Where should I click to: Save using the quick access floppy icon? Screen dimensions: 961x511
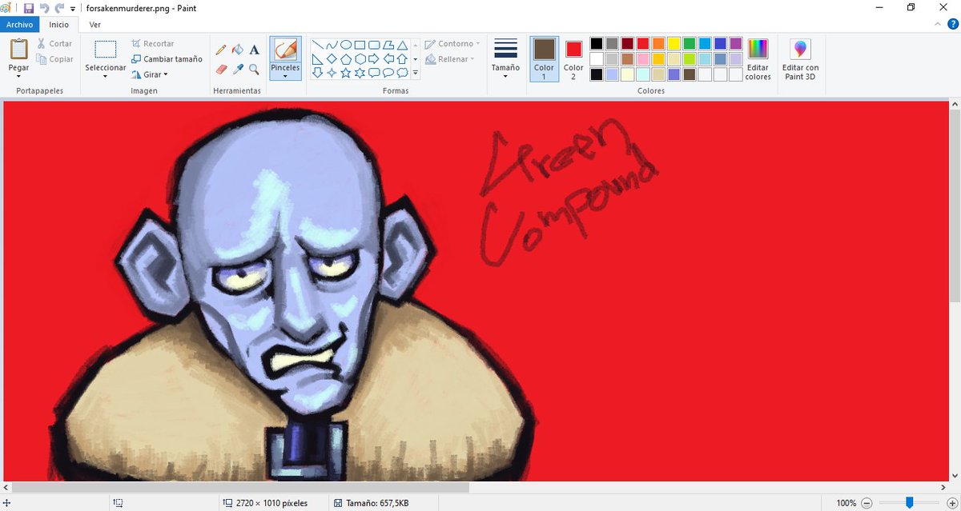(x=29, y=8)
